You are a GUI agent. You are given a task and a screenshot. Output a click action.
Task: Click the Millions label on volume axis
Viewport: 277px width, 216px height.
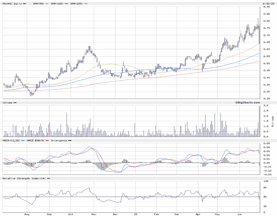click(x=273, y=121)
